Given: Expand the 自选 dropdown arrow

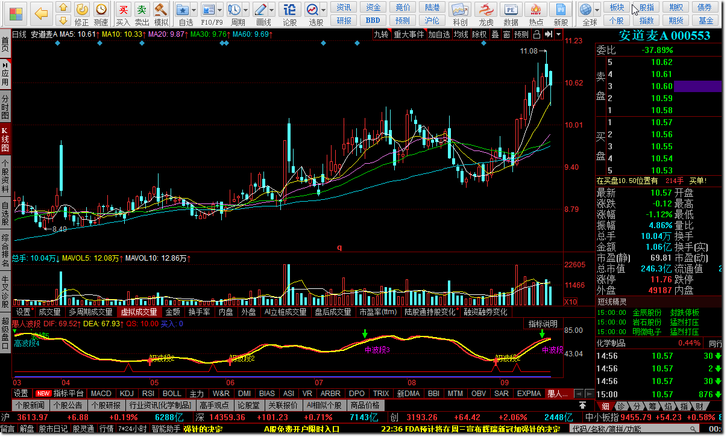Looking at the screenshot, I should click(x=194, y=10).
